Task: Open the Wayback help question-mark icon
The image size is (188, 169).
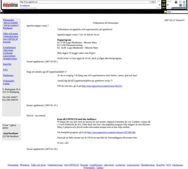Action: [180, 2]
